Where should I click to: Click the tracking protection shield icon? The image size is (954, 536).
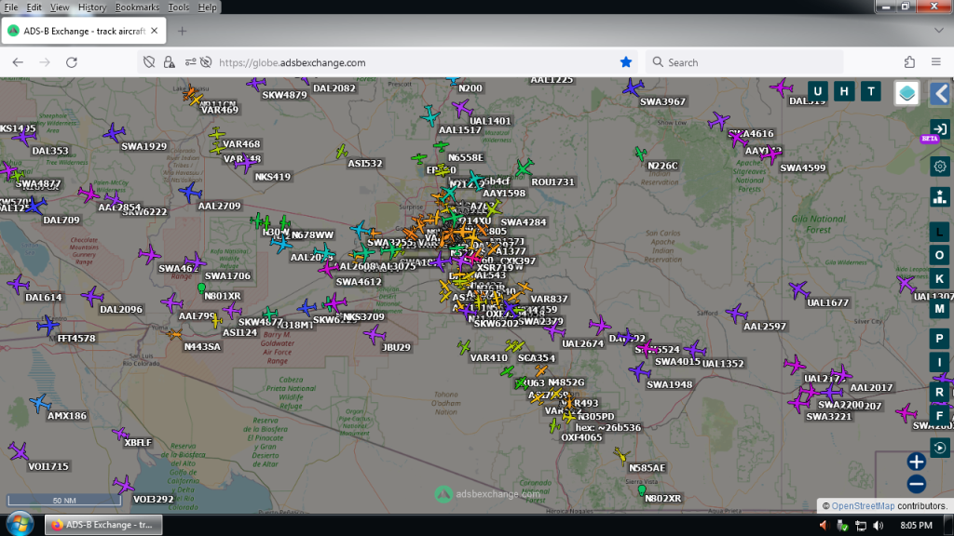(x=149, y=62)
